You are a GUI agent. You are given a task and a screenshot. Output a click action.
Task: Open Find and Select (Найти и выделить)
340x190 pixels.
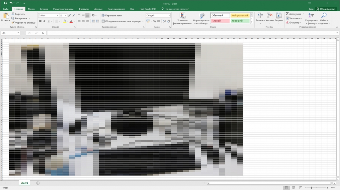(324, 19)
